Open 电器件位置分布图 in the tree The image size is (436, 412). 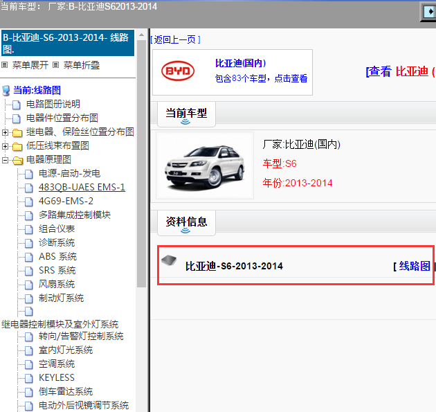[x=62, y=118]
